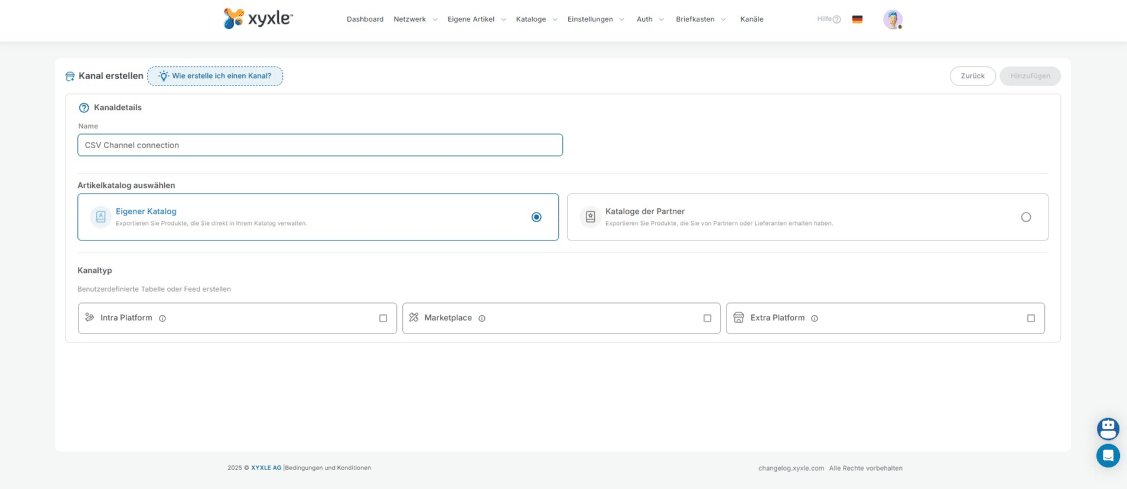This screenshot has height=489, width=1127.
Task: Select the Kataloge der Partner radio button
Action: (x=1026, y=217)
